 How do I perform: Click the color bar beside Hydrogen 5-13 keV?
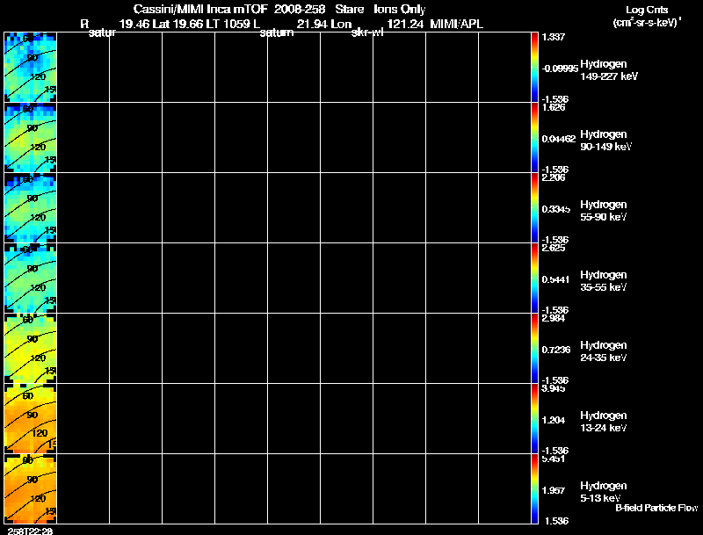click(534, 489)
